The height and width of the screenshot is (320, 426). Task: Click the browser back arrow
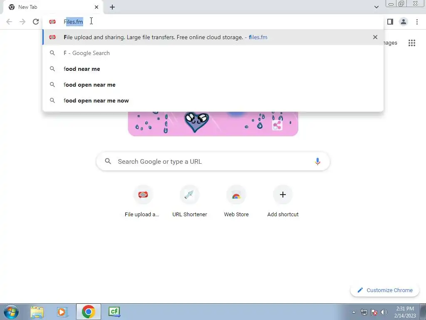[9, 22]
